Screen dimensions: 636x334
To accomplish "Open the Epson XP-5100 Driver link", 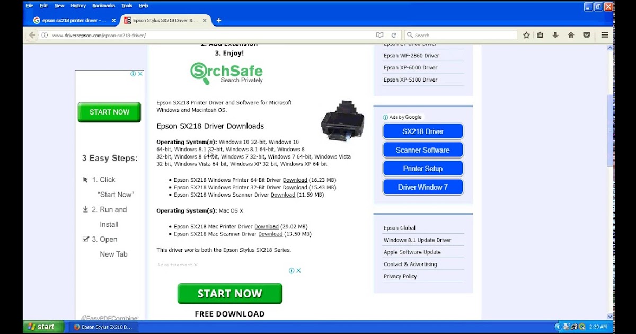I will point(411,80).
